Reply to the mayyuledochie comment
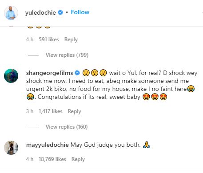203x173 pixels. (78, 159)
